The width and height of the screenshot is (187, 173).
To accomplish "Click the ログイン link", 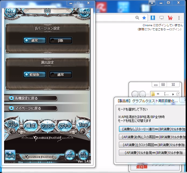I will 175,29.
